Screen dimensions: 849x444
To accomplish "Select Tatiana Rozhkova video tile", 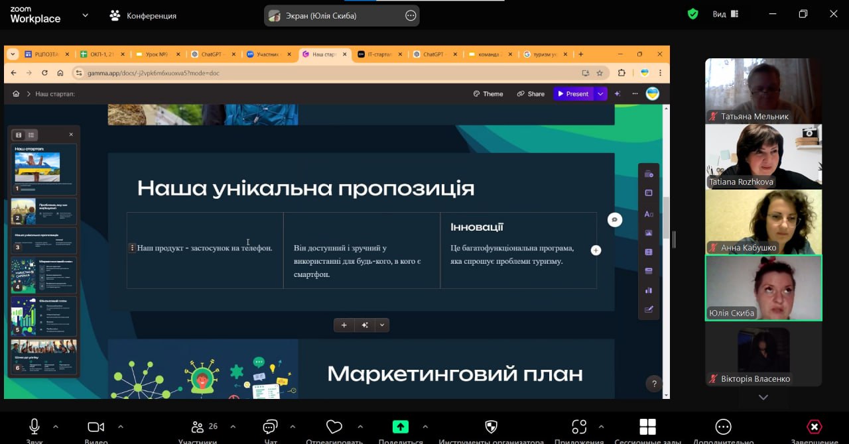I will click(x=763, y=156).
